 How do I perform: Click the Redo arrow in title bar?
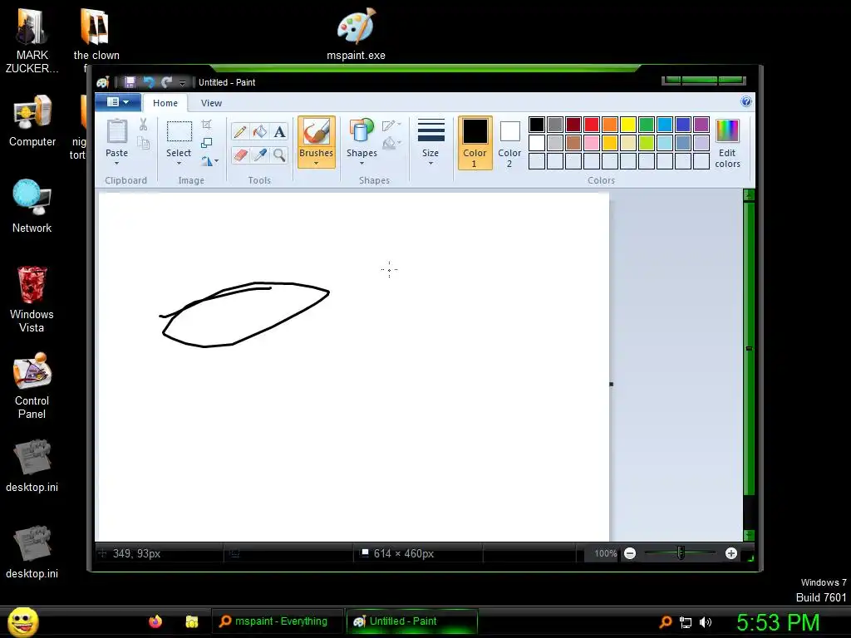pyautogui.click(x=166, y=82)
